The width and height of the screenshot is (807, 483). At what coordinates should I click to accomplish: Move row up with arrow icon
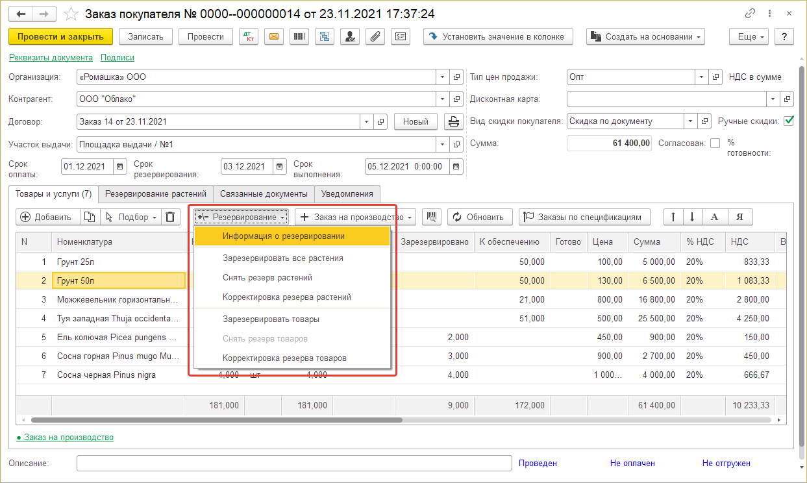[x=673, y=217]
